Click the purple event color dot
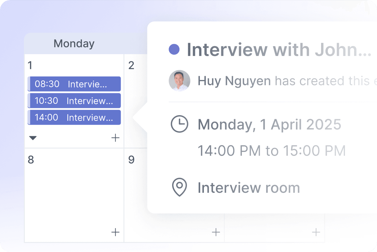 tap(174, 49)
